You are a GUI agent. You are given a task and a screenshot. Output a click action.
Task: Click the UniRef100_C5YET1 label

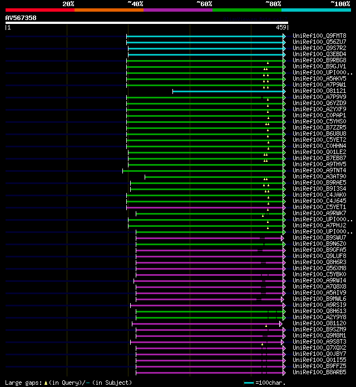tap(319, 207)
